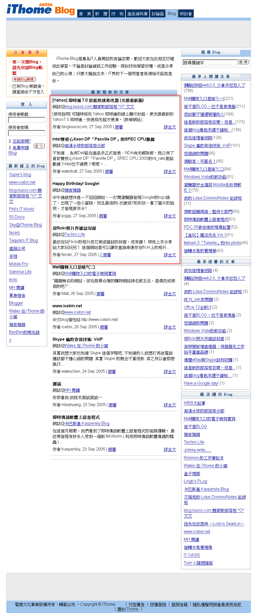This screenshot has width=257, height=613.
Task: Open the 50 Discs blog link
Action: (x=17, y=217)
